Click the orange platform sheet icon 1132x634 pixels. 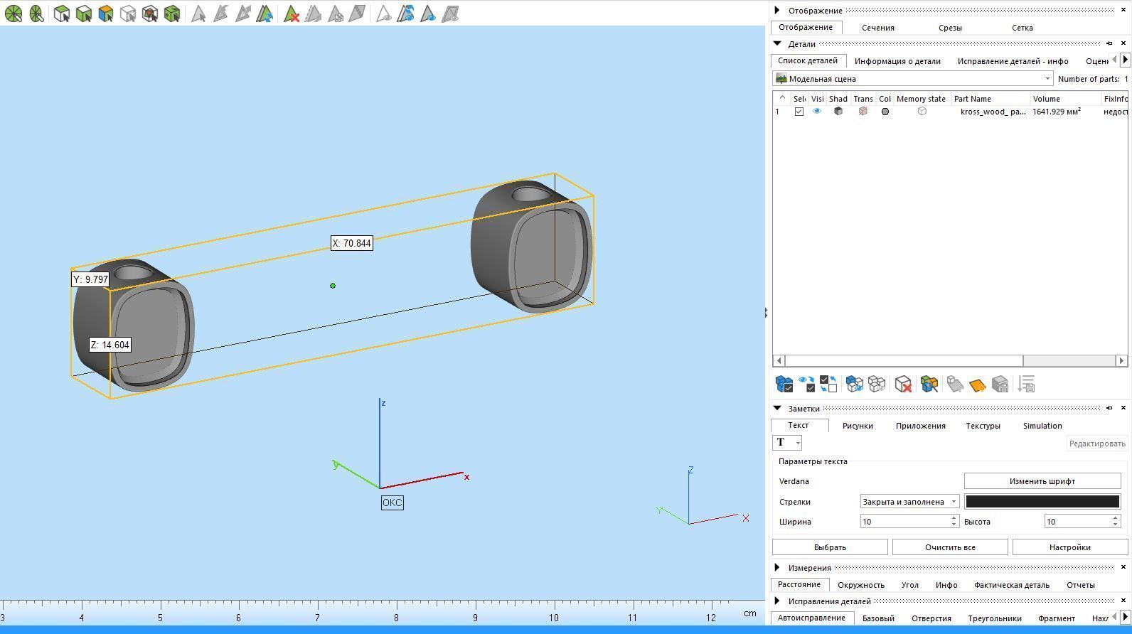click(977, 385)
